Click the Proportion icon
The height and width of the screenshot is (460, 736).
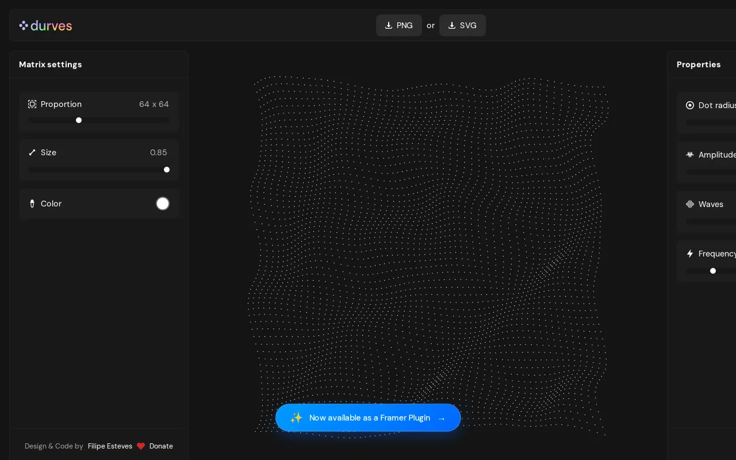(32, 104)
